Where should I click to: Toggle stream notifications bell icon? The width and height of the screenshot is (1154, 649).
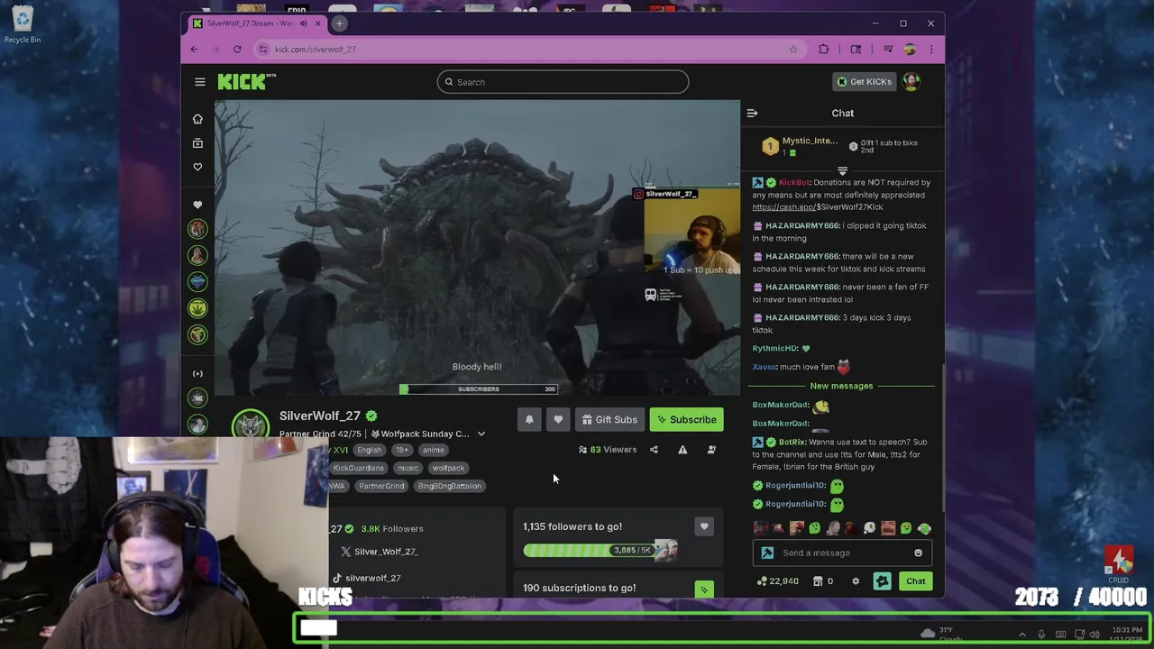pyautogui.click(x=529, y=419)
